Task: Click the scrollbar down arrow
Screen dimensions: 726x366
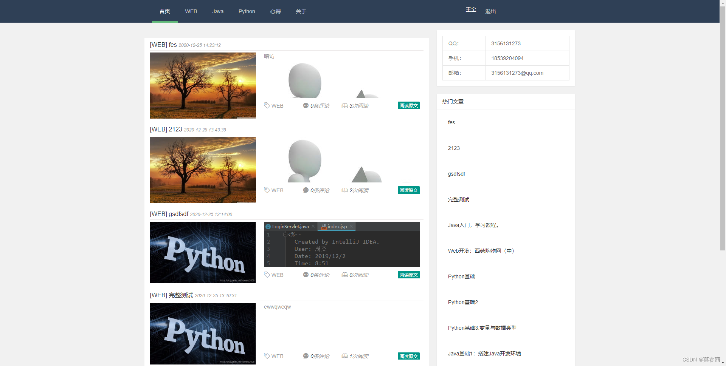Action: pyautogui.click(x=723, y=363)
